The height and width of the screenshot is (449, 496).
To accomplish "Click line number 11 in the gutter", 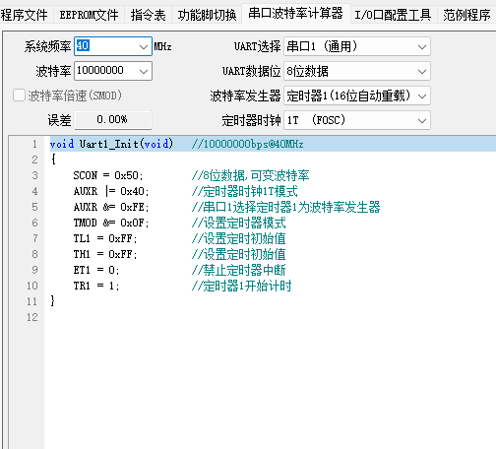I will [x=32, y=301].
